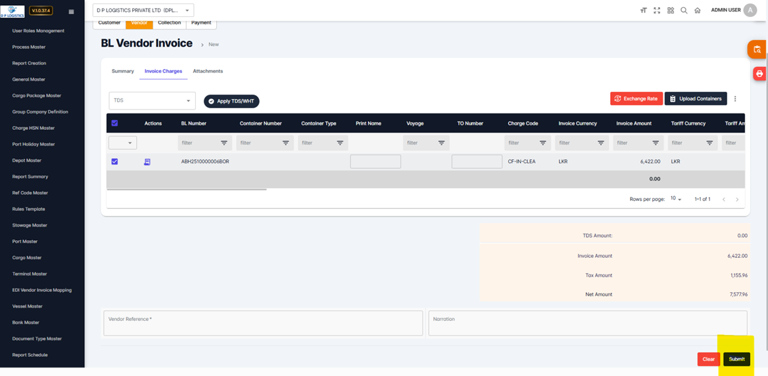
Task: Collapse the sidebar with hamburger icon
Action: tap(71, 12)
